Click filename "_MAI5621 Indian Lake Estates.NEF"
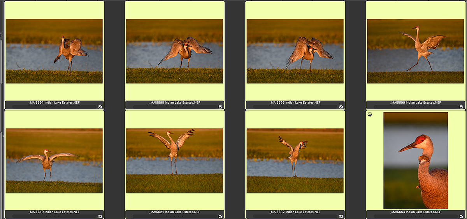The height and width of the screenshot is (219, 467). 175,212
